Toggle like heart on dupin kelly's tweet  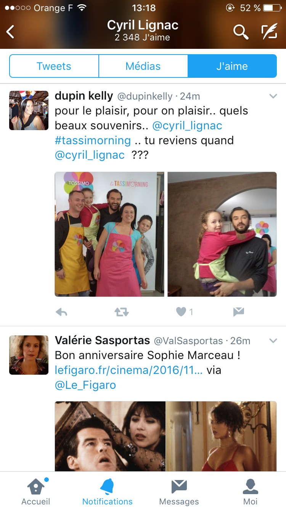pyautogui.click(x=181, y=312)
